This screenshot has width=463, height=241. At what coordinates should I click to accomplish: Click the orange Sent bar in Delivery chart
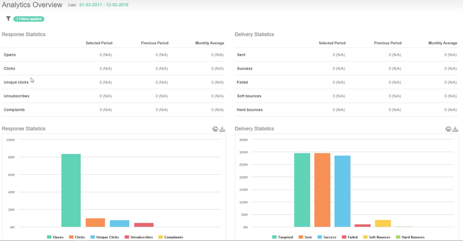pyautogui.click(x=322, y=190)
